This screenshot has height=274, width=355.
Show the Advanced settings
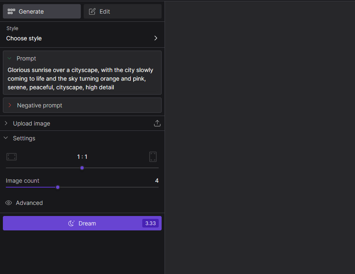coord(29,203)
